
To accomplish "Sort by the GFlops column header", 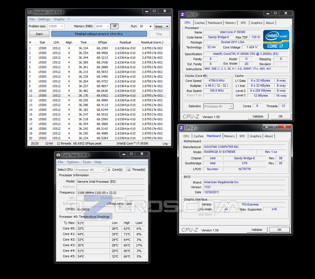I will point(102,42).
